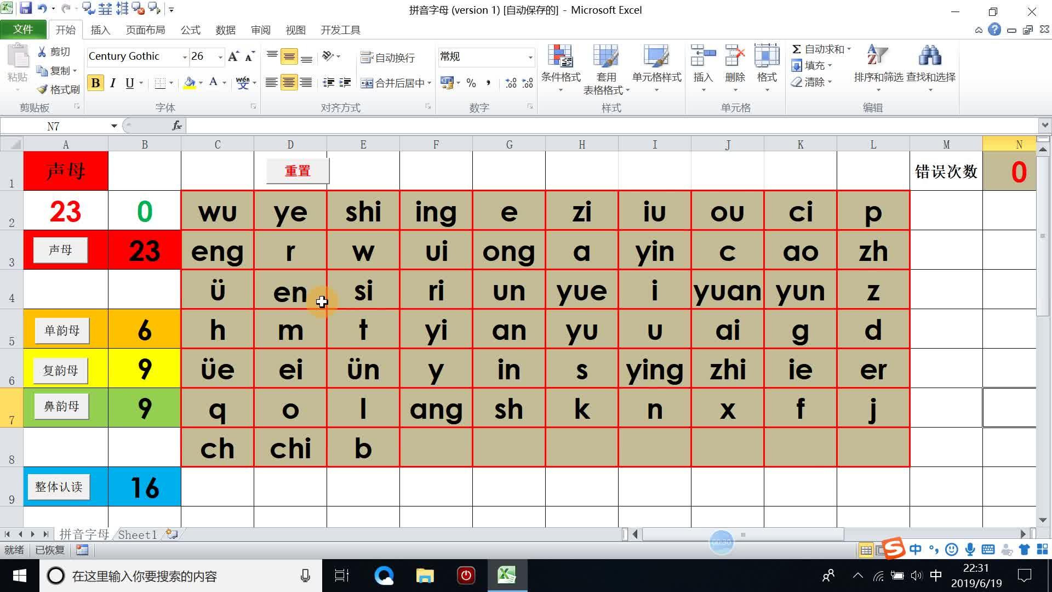Toggle middle vertical alignment
Screen dimensions: 1052x592
[x=289, y=56]
